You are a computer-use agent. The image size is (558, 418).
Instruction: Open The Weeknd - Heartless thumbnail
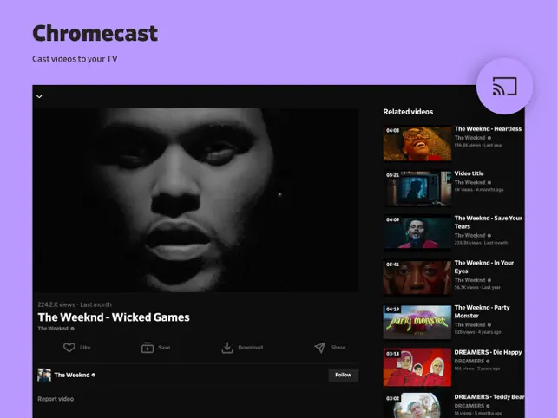click(417, 143)
